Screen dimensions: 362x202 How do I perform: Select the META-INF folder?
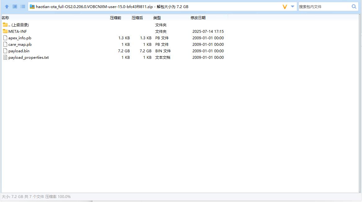pyautogui.click(x=113, y=31)
